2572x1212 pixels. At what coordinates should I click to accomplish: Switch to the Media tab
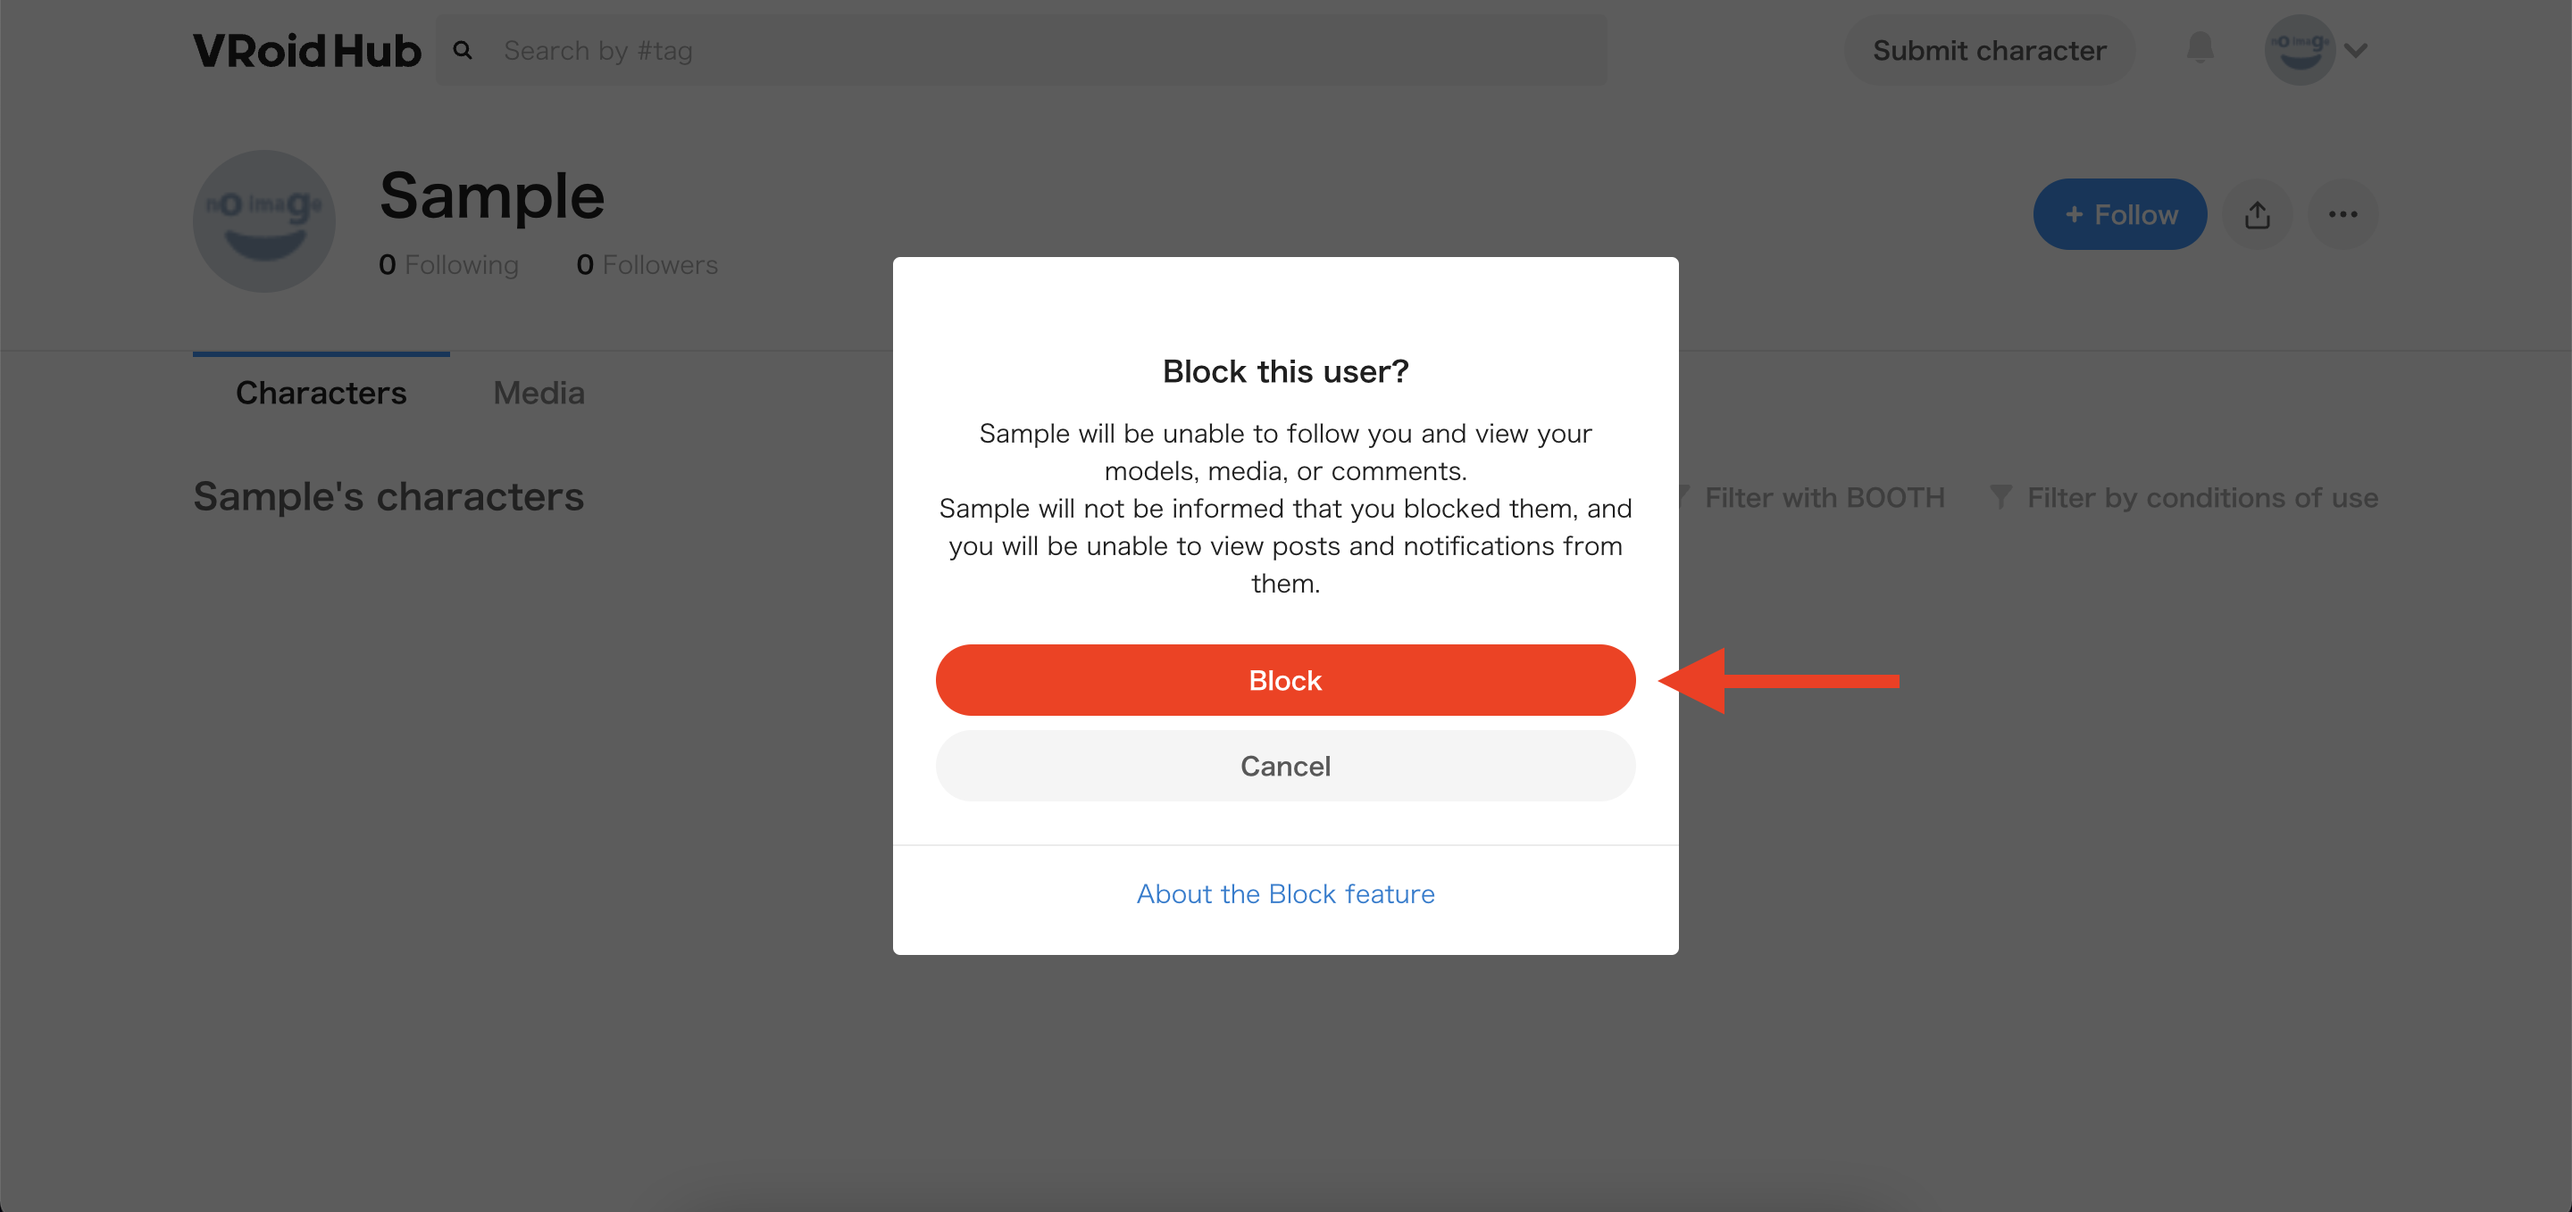(539, 393)
